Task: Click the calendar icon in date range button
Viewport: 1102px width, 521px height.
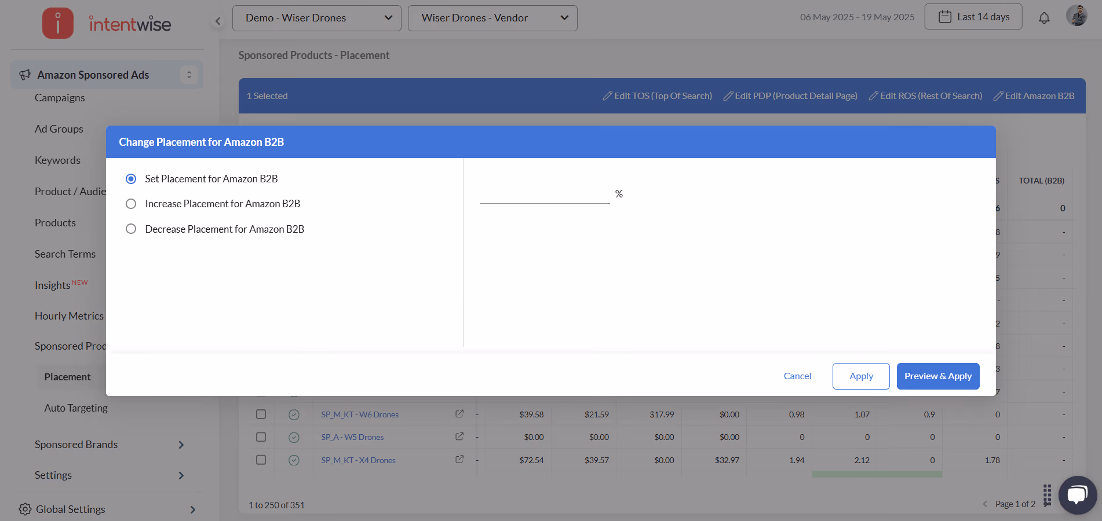Action: tap(944, 17)
